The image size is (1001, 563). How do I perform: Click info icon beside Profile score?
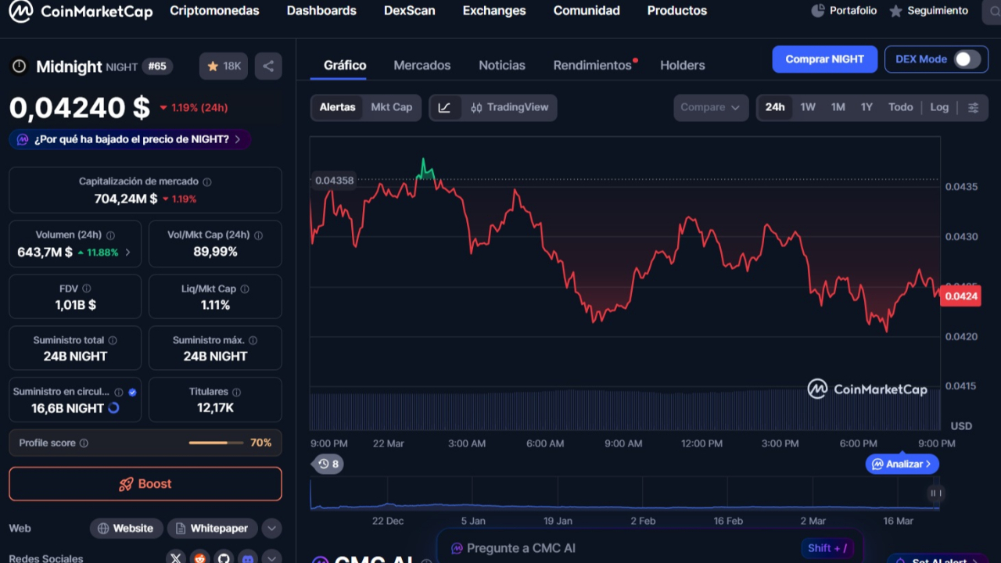click(84, 443)
